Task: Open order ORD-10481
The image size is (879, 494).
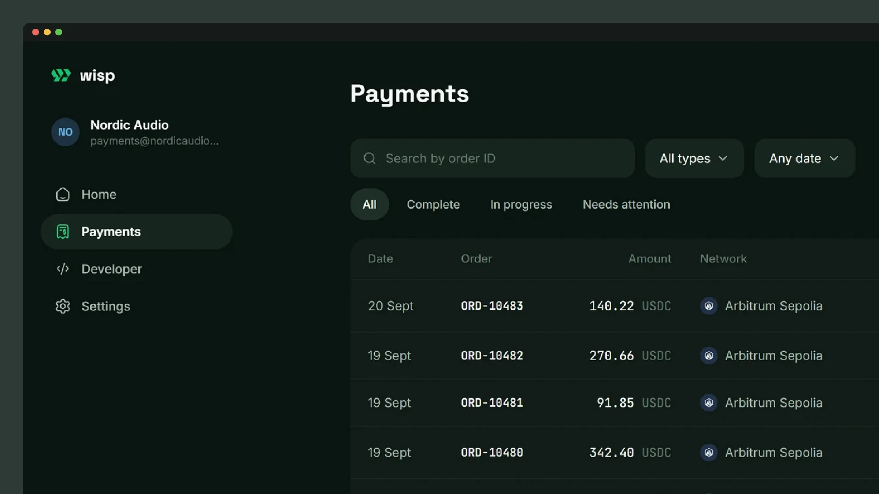Action: 492,403
